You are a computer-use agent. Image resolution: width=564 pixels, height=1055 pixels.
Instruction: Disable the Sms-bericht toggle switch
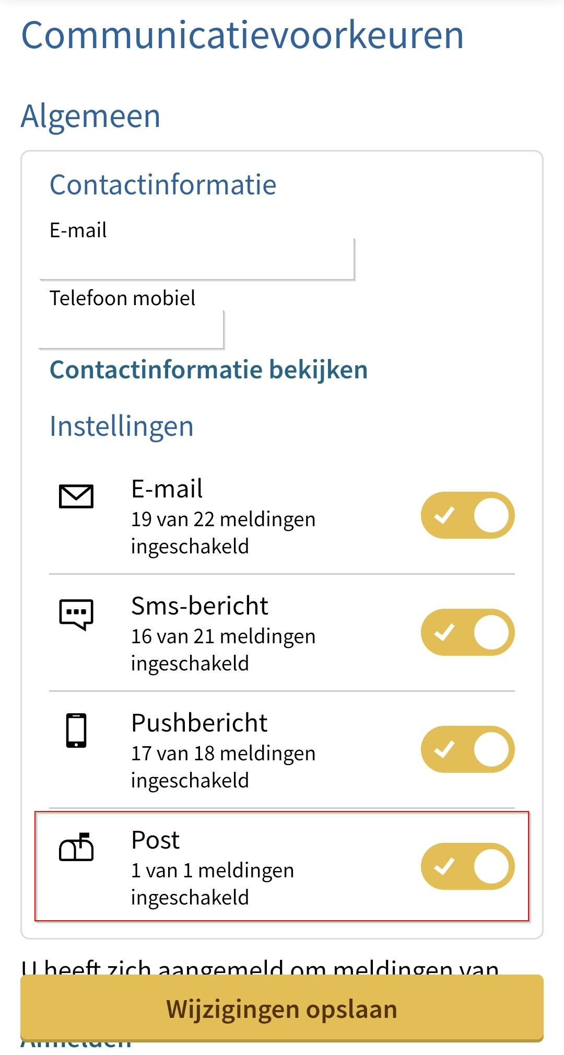pos(467,632)
